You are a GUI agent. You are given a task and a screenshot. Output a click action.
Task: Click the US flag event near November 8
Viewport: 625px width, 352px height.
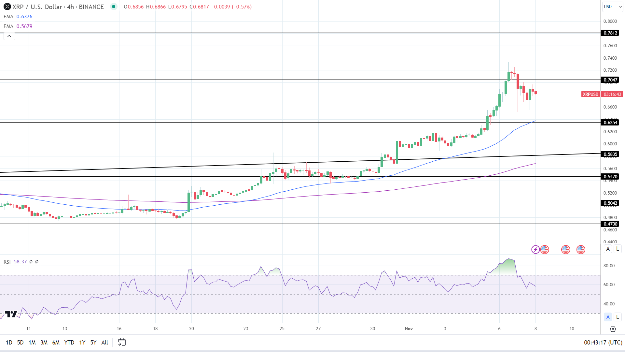[x=545, y=250]
